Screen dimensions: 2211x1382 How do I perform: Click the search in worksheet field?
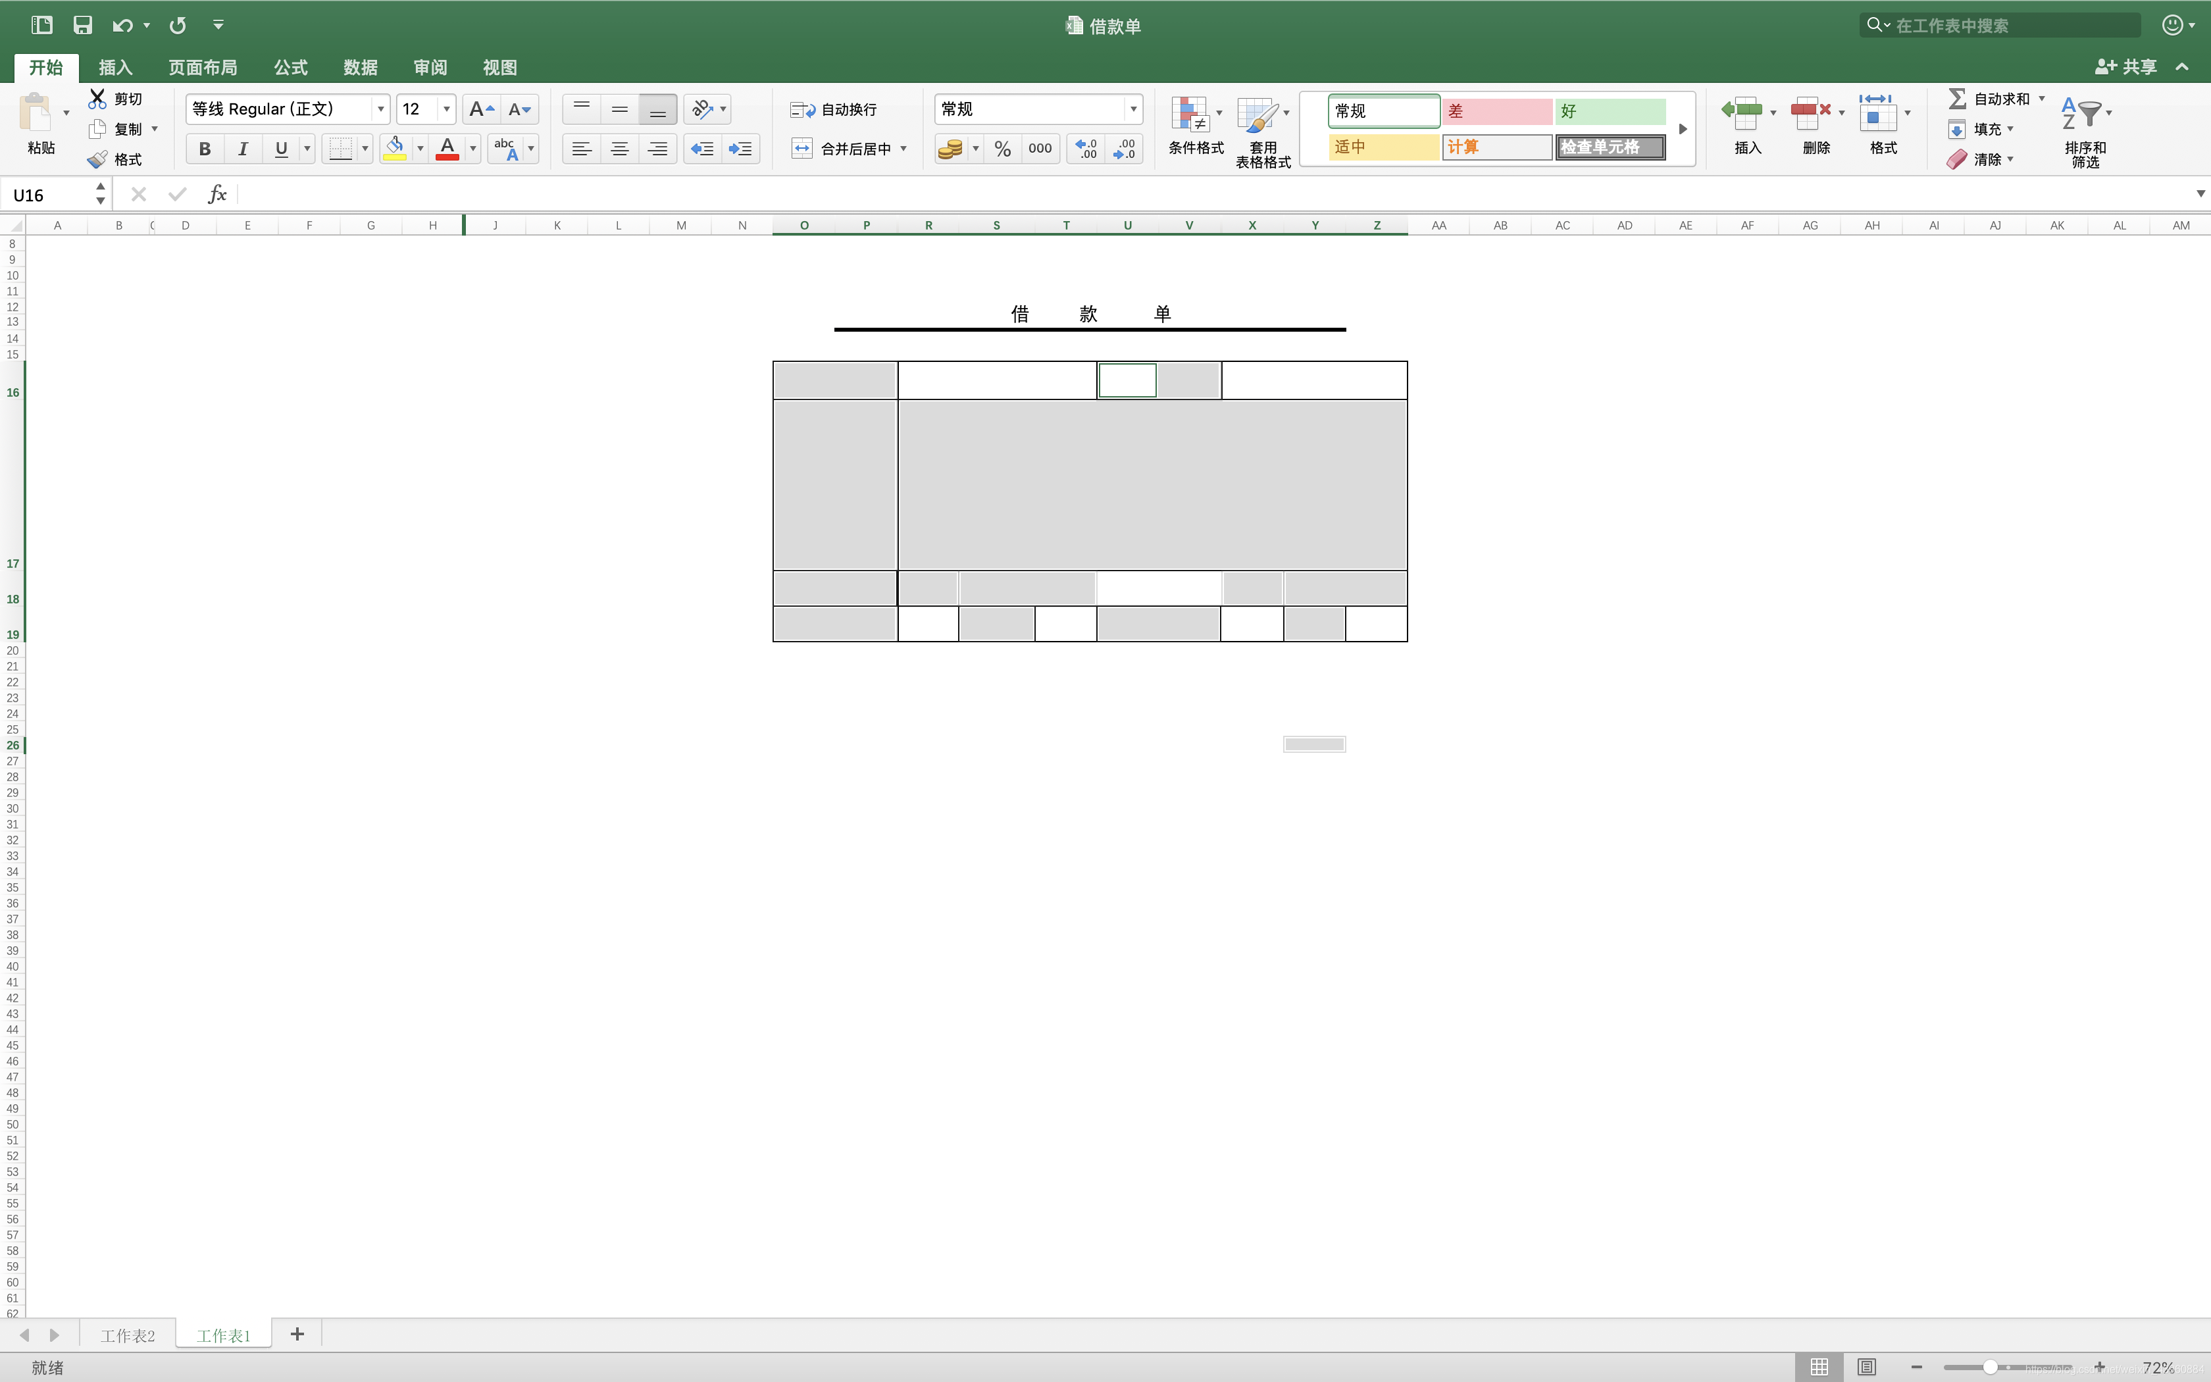coord(1999,26)
